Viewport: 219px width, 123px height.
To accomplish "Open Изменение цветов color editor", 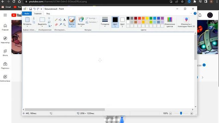I will coord(170,22).
